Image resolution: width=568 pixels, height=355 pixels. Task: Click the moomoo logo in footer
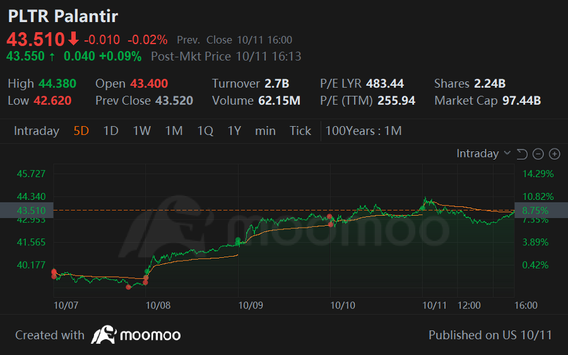pos(136,335)
